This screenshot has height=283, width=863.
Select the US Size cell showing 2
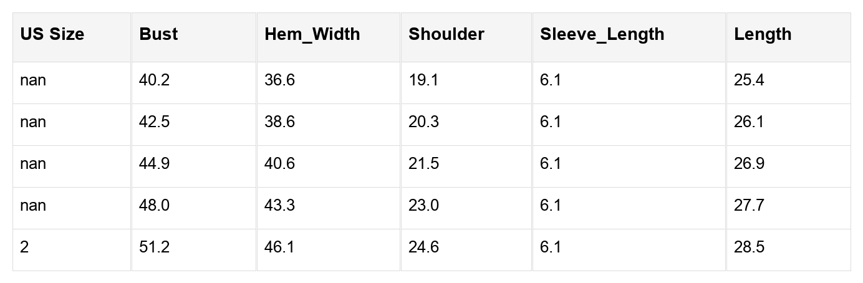coord(24,247)
